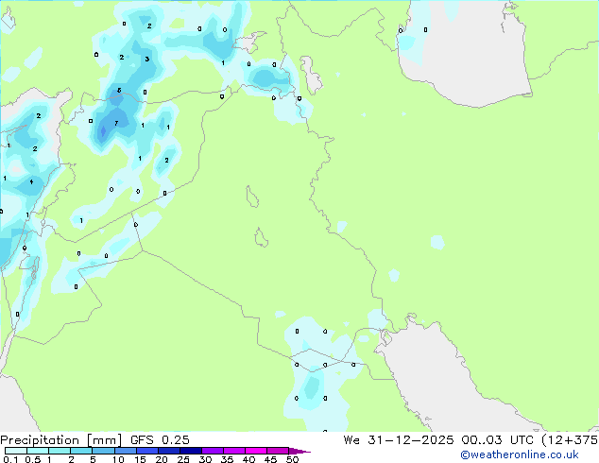The height and width of the screenshot is (463, 599).
Task: Click the over-50 mm arrow tip of legend
Action: pyautogui.click(x=299, y=451)
